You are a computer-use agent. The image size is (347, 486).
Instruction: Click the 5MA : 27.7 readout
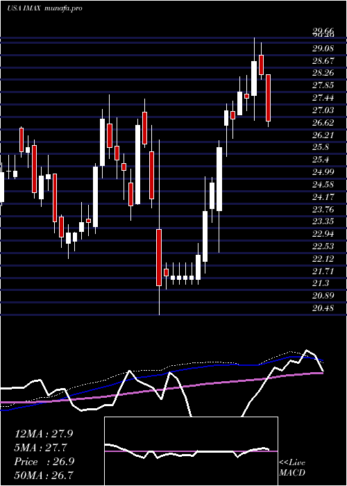[x=41, y=448]
